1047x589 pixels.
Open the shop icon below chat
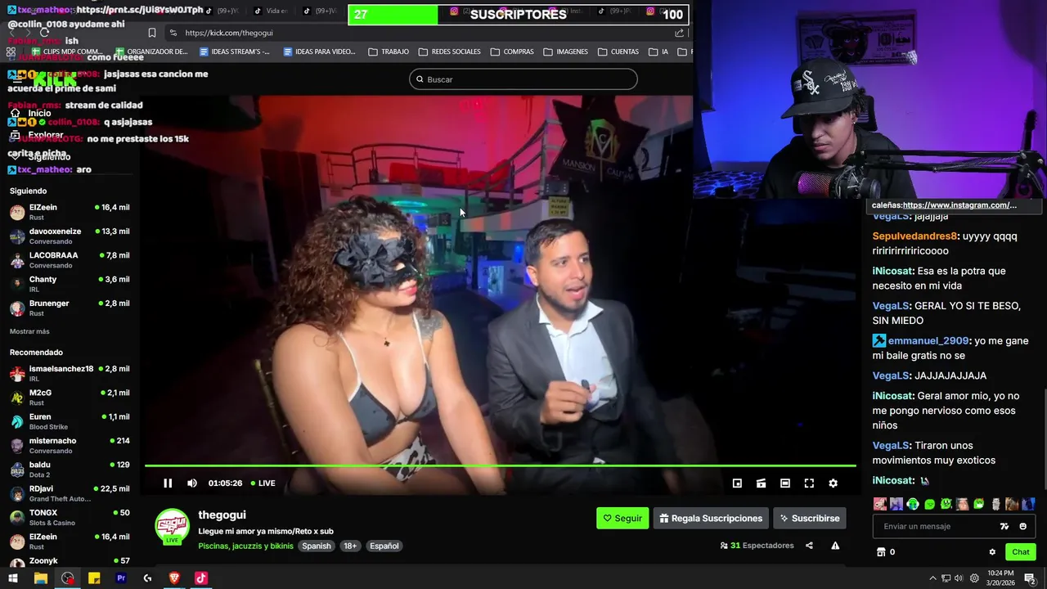pyautogui.click(x=881, y=552)
